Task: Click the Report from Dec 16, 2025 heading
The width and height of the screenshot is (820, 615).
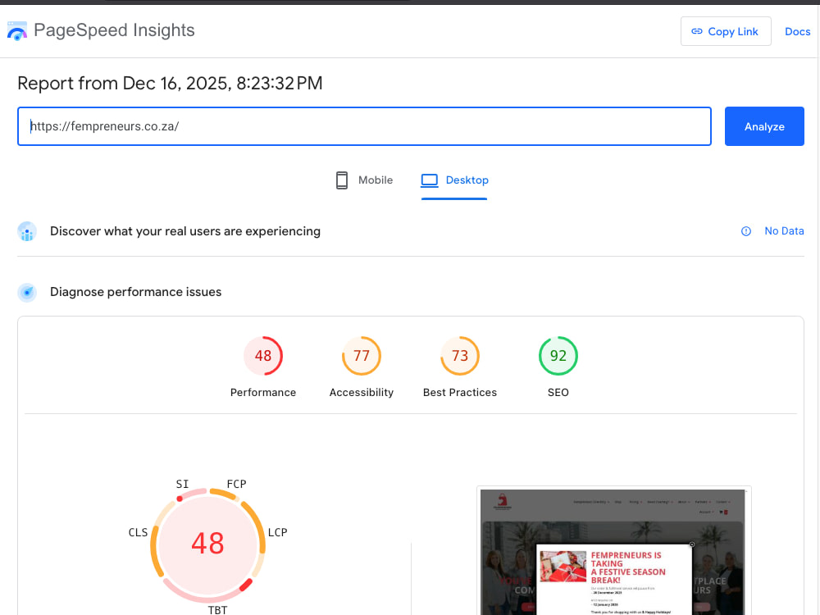Action: pyautogui.click(x=170, y=83)
